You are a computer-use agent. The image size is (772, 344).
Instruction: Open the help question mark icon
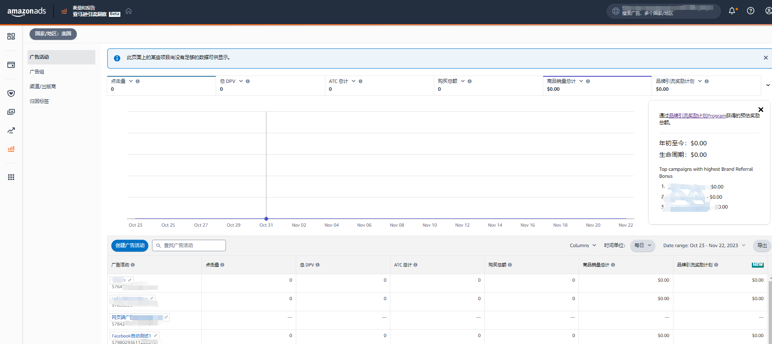750,11
